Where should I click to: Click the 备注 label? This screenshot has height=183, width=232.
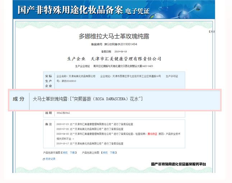(x=48, y=124)
